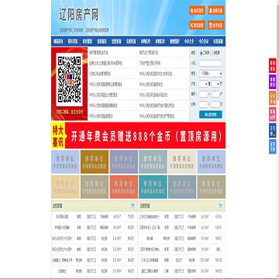The image size is (279, 279).
Task: Click the orange header button with house icon
Action: 197,10
